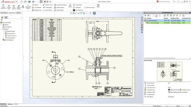Insert a Note annotation
191x107 pixels.
click(23, 7)
